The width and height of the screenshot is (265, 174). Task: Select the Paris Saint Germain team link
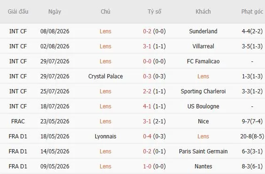[203, 151]
